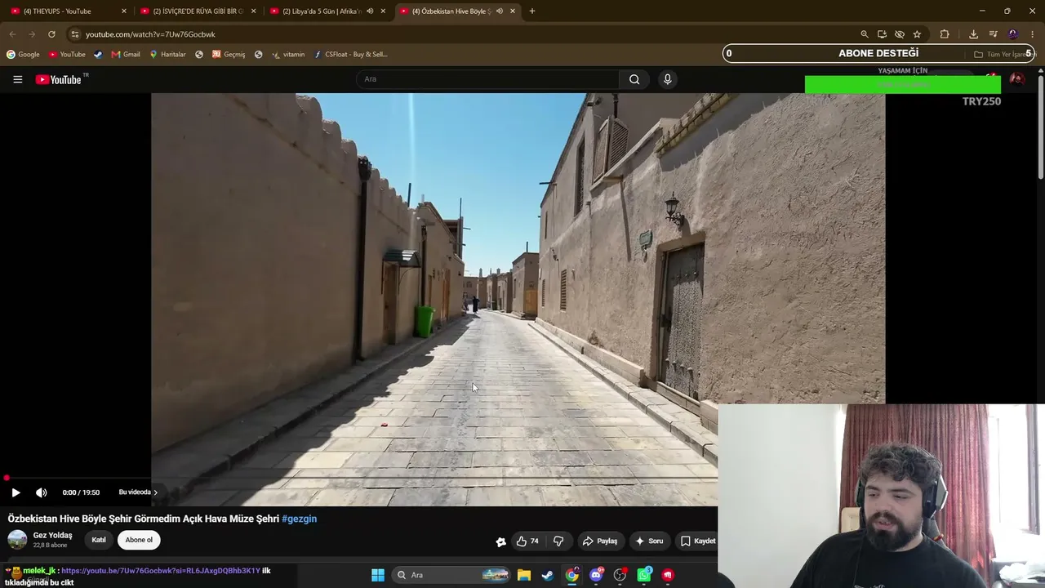
Task: Open the YouTube bookmark
Action: [67, 55]
